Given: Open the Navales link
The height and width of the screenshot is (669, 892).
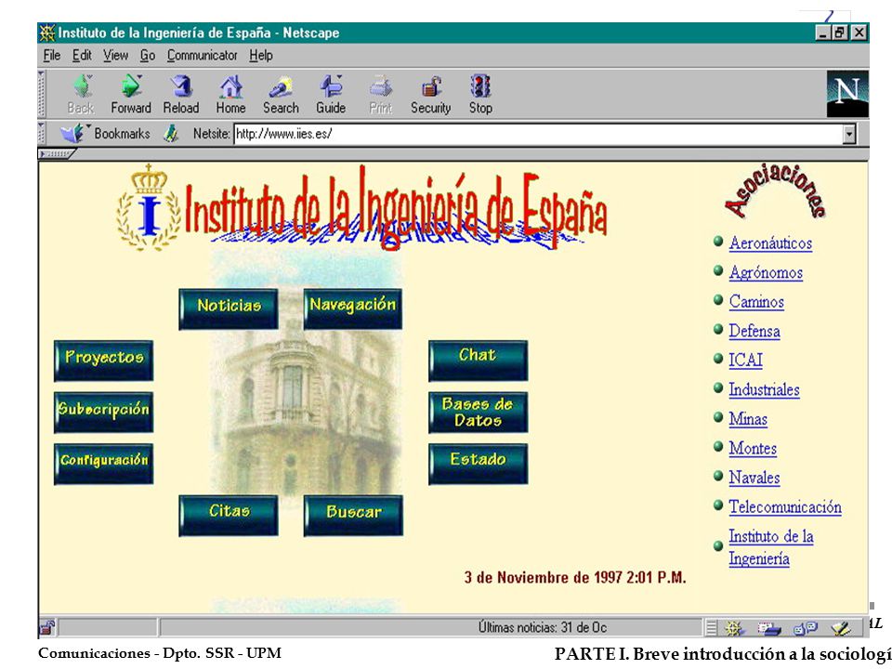Looking at the screenshot, I should tap(754, 478).
